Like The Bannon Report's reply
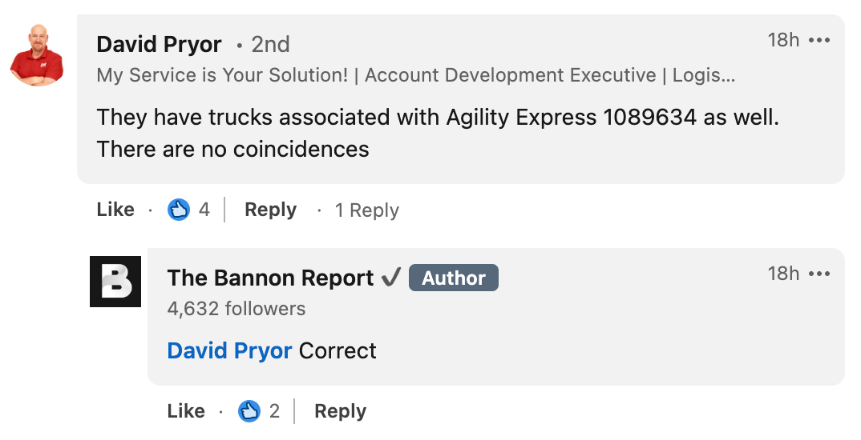861x440 pixels. click(x=186, y=411)
